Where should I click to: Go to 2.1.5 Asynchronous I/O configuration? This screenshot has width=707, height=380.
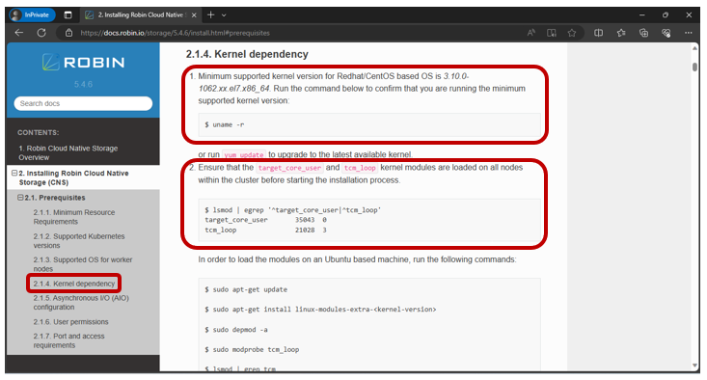81,303
